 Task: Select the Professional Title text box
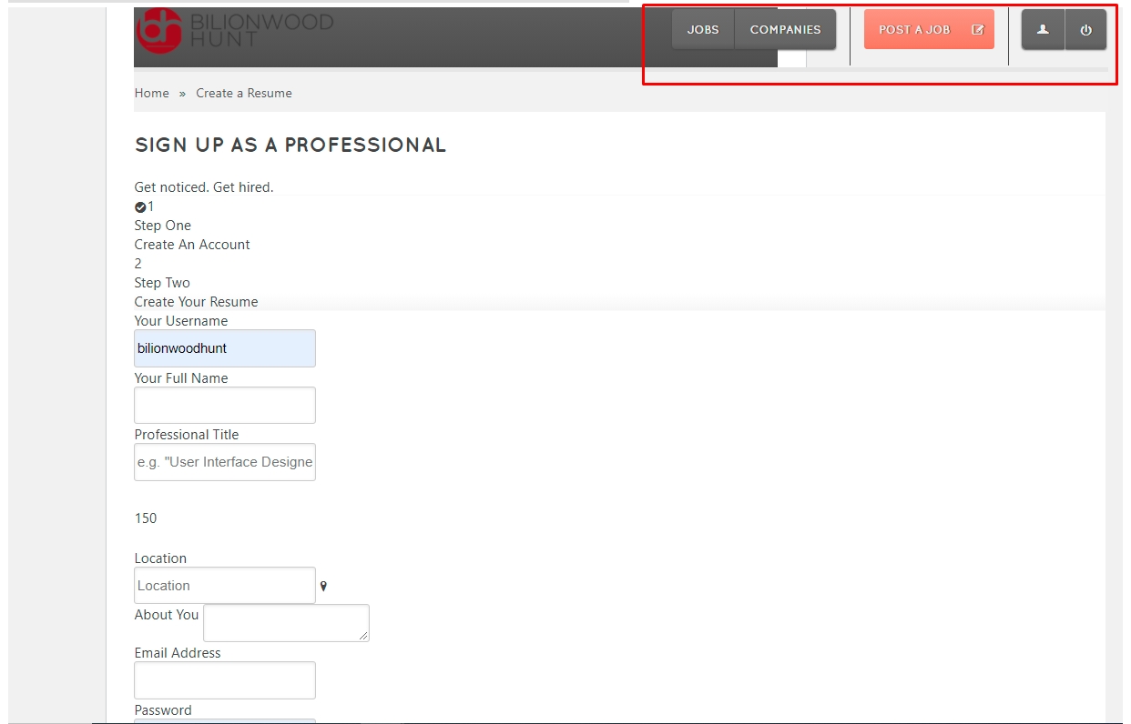pos(225,462)
